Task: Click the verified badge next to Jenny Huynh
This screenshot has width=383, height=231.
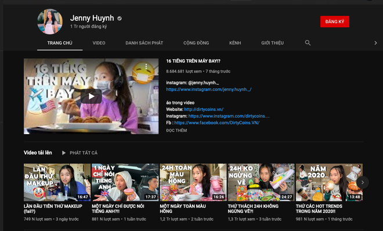Action: pyautogui.click(x=120, y=19)
